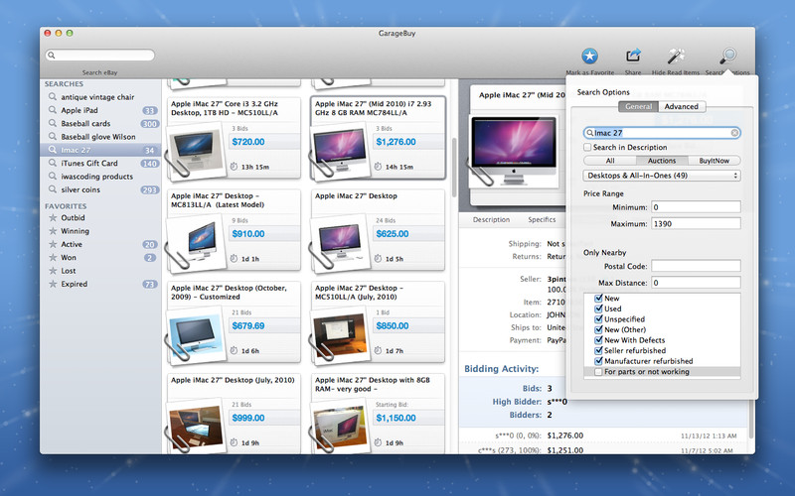Image resolution: width=795 pixels, height=496 pixels.
Task: Click magnifier icon next to antique vintage chair
Action: pyautogui.click(x=53, y=96)
